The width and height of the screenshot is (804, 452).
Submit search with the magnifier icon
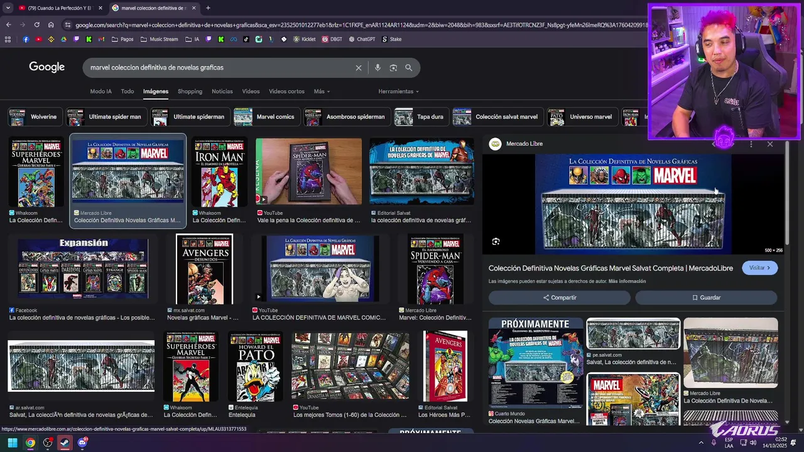pyautogui.click(x=409, y=68)
